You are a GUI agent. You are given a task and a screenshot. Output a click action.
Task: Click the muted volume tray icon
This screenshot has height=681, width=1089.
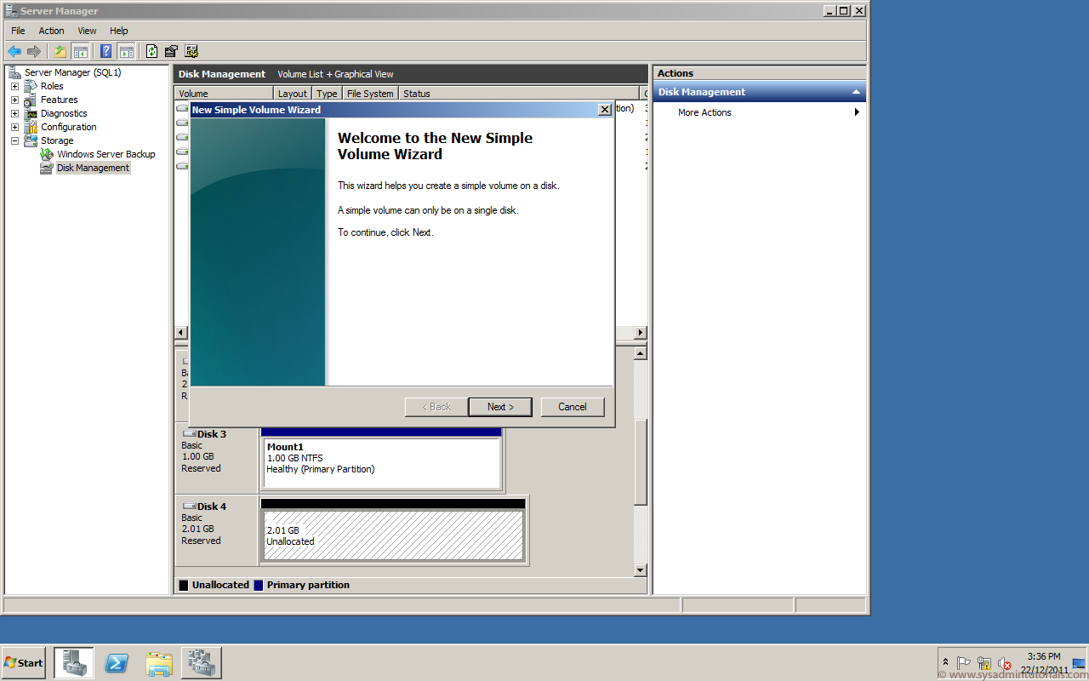pos(1004,663)
